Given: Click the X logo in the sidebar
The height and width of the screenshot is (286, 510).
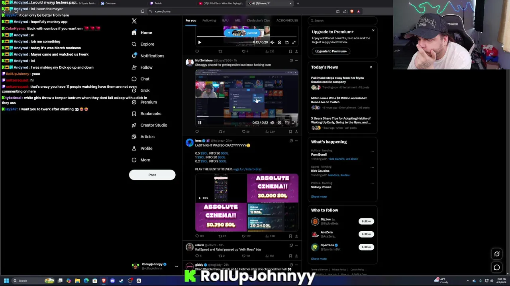Looking at the screenshot, I should coord(134,21).
